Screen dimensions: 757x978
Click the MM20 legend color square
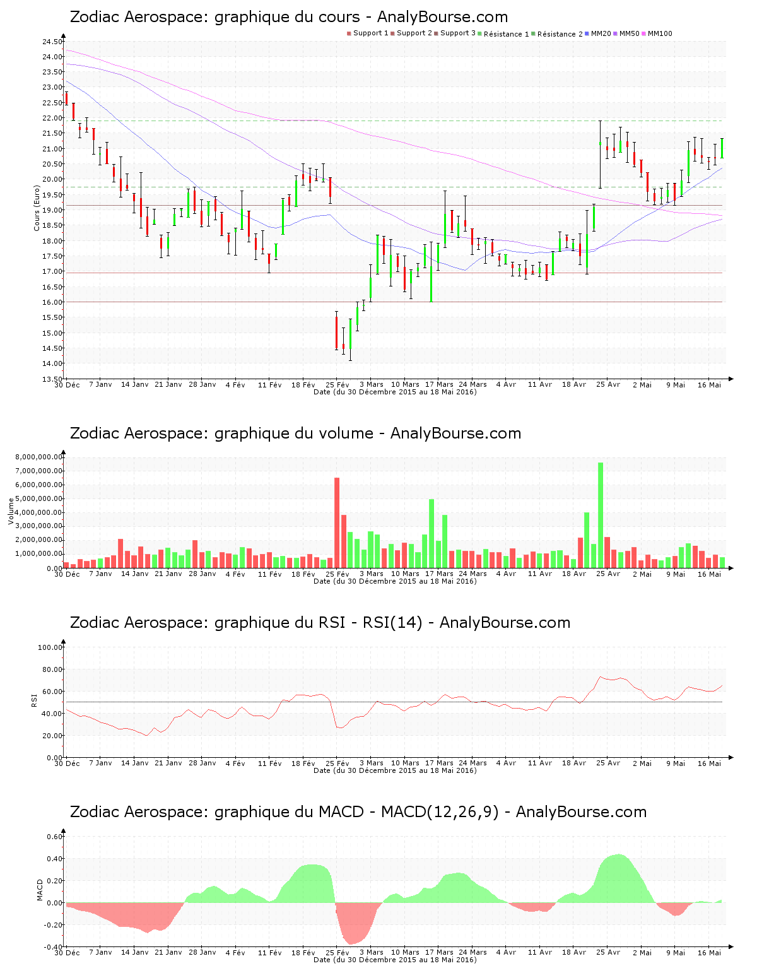pos(587,33)
